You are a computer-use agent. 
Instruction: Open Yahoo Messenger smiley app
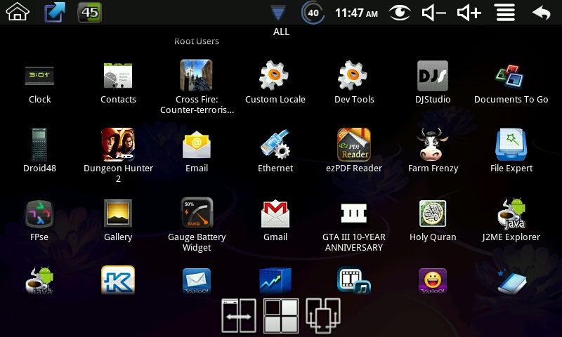pyautogui.click(x=433, y=281)
